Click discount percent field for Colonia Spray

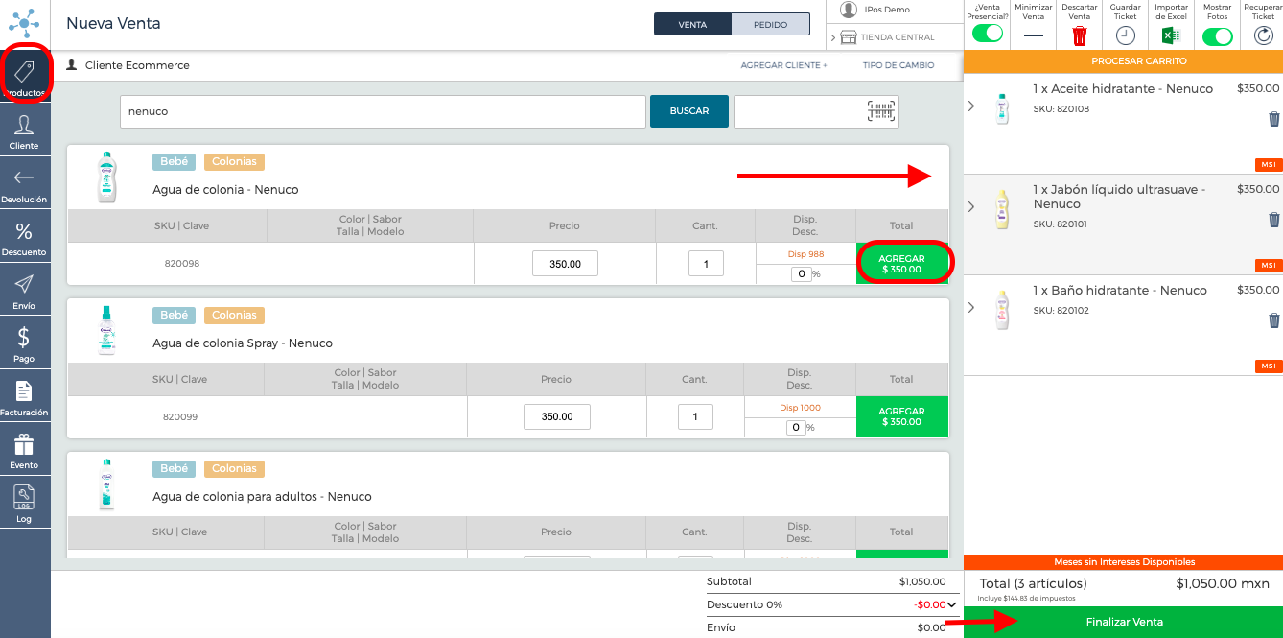(x=796, y=428)
